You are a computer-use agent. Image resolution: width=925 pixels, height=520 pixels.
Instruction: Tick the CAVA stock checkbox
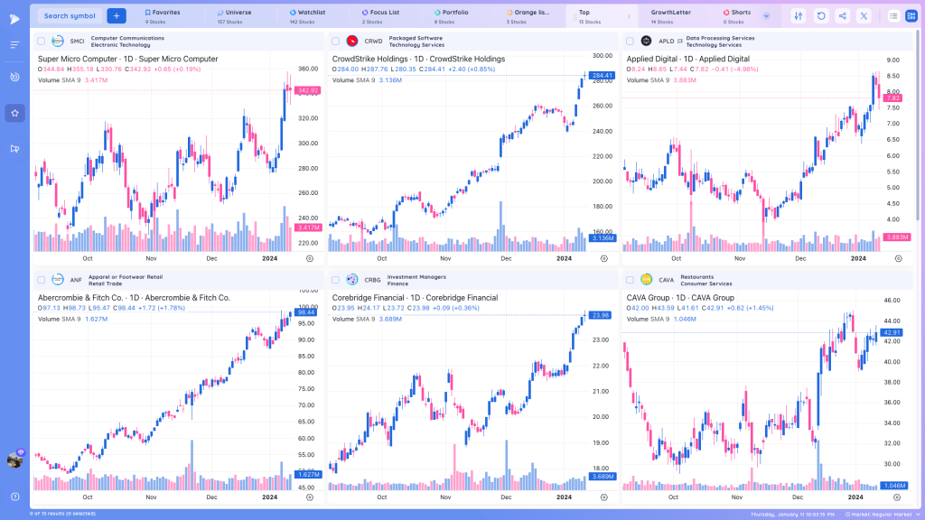point(630,280)
